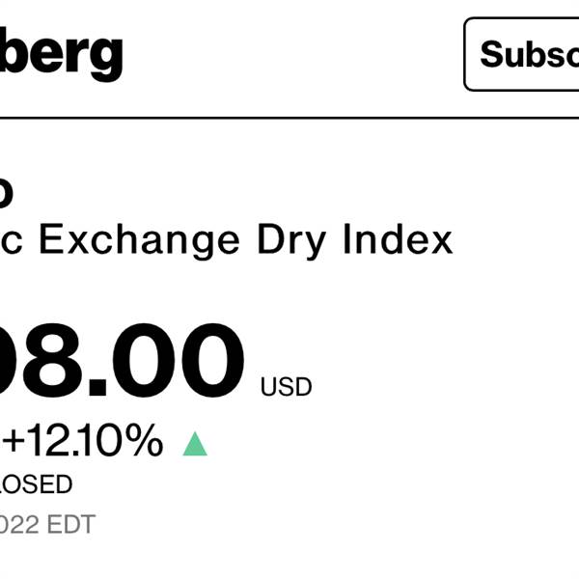The image size is (579, 579).
Task: Click the blank header space left of Subscribe
Action: point(289,53)
